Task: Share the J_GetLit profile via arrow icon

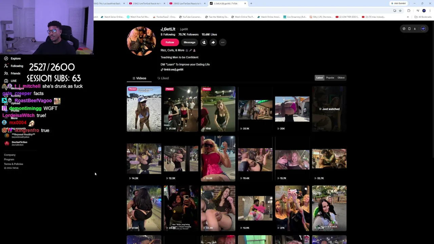Action: pyautogui.click(x=213, y=42)
